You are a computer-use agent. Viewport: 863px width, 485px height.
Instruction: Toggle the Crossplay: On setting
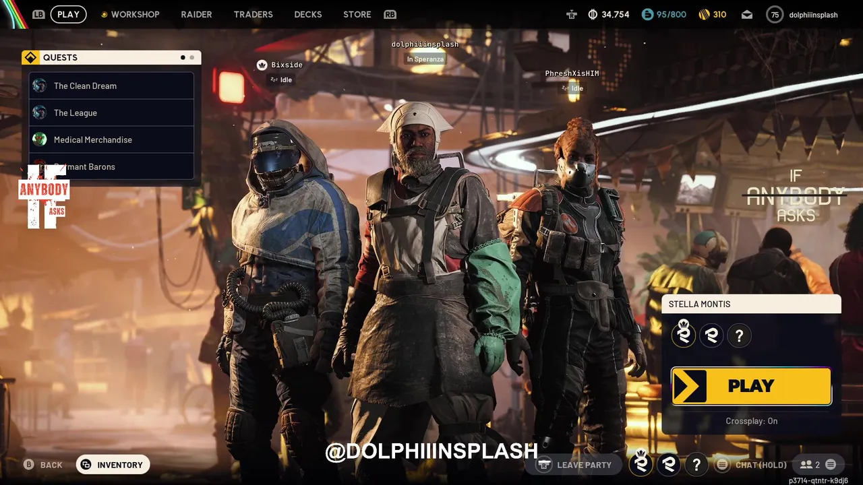tap(751, 421)
